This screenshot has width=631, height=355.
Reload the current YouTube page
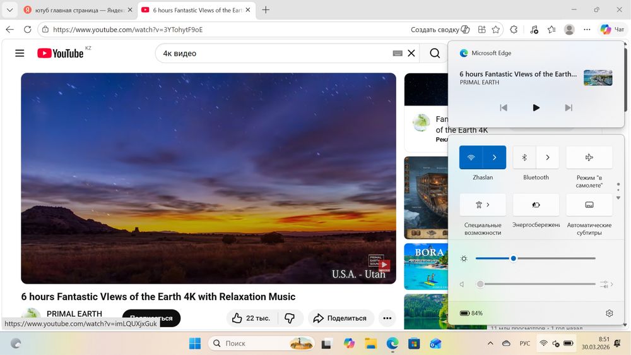pos(27,30)
